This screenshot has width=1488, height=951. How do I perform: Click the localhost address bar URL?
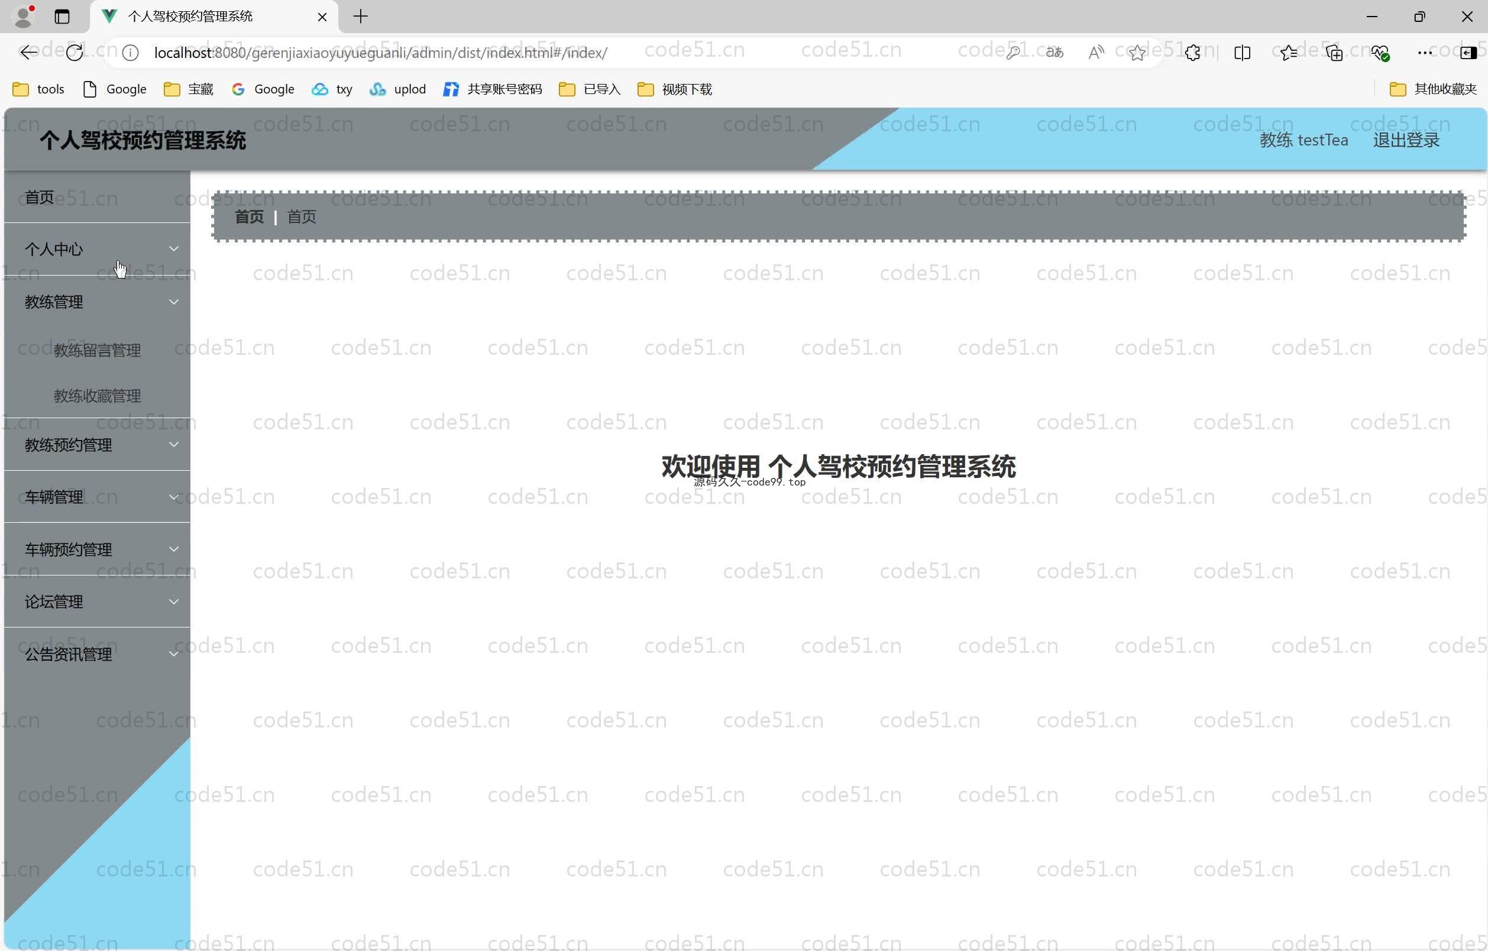380,53
